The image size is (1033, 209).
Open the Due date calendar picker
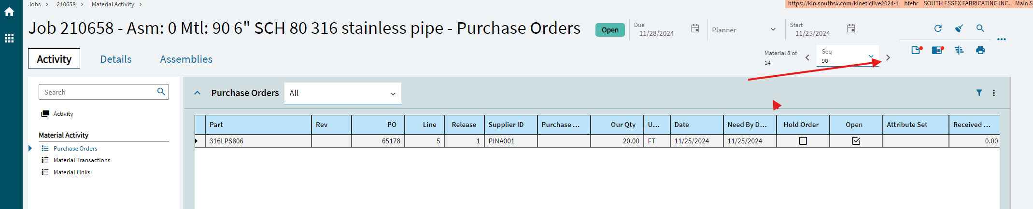point(695,28)
